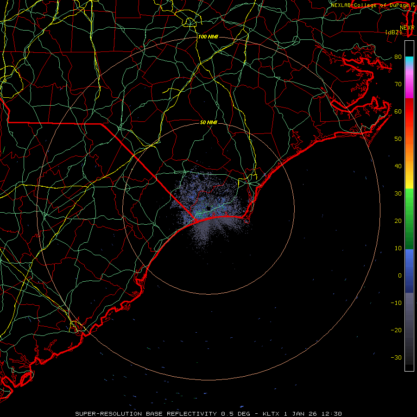Click the -30 dBZ scale value
Image resolution: width=417 pixels, height=417 pixels.
coord(396,357)
